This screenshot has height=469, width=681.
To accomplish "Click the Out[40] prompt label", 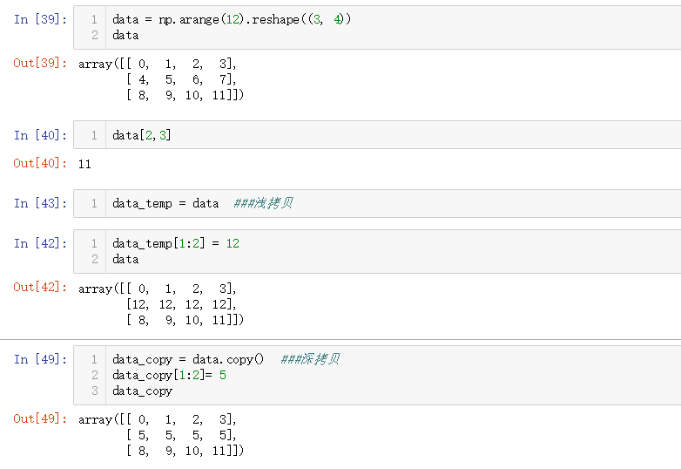I will pyautogui.click(x=40, y=164).
